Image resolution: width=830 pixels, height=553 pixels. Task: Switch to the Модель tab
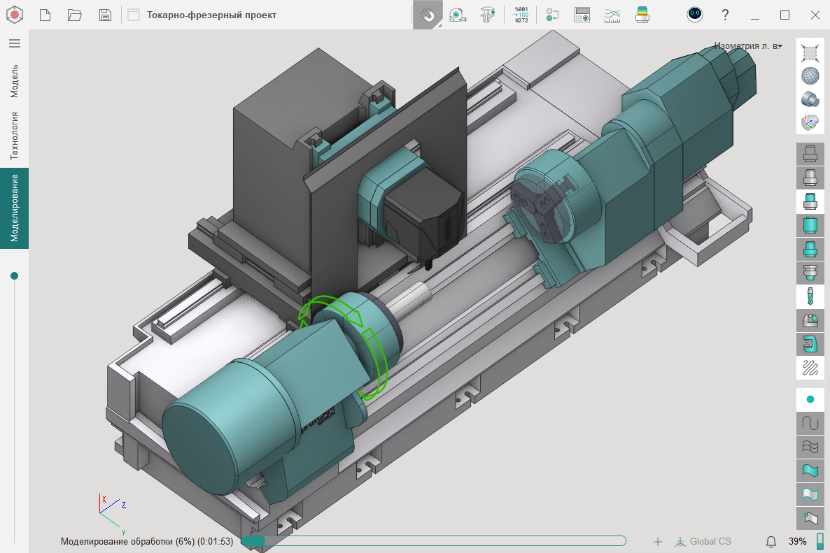click(15, 81)
